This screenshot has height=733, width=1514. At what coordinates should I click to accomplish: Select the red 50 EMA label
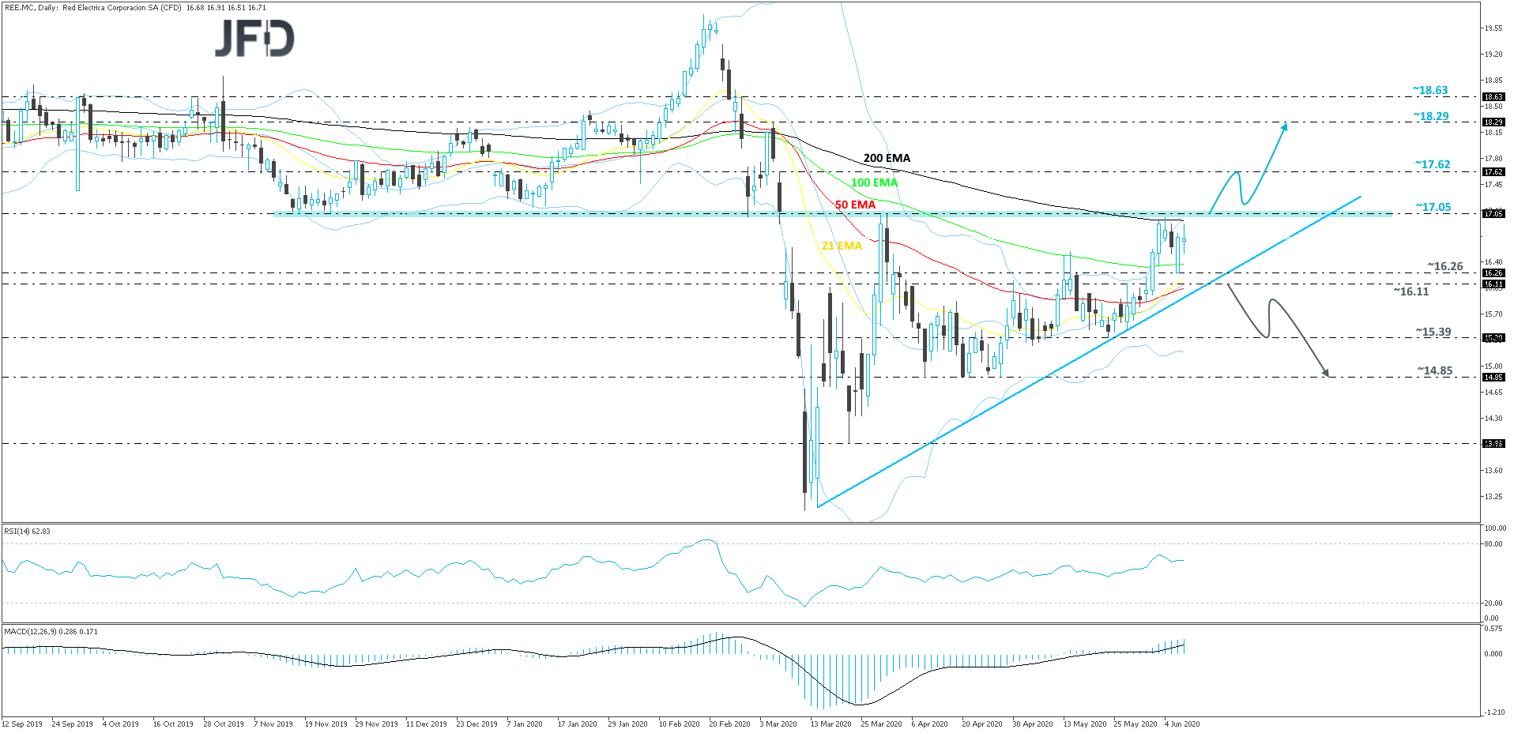coord(855,205)
